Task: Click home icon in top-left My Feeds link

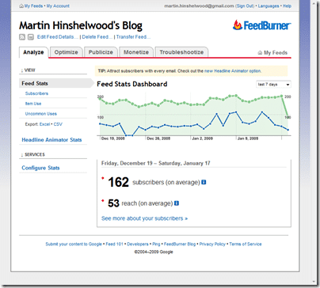Action: [21, 6]
